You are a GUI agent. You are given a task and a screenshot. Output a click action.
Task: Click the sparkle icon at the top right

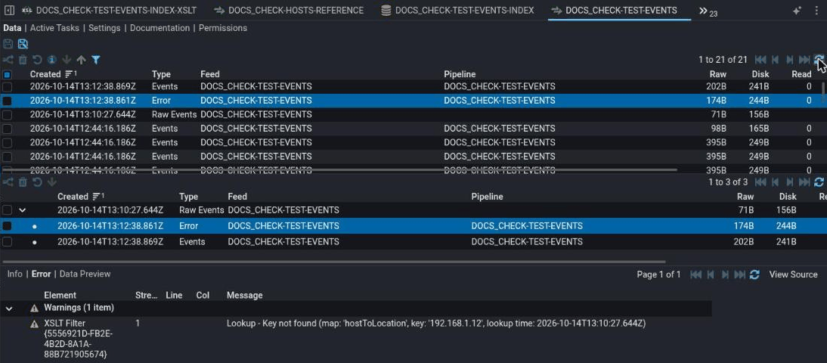click(x=797, y=11)
